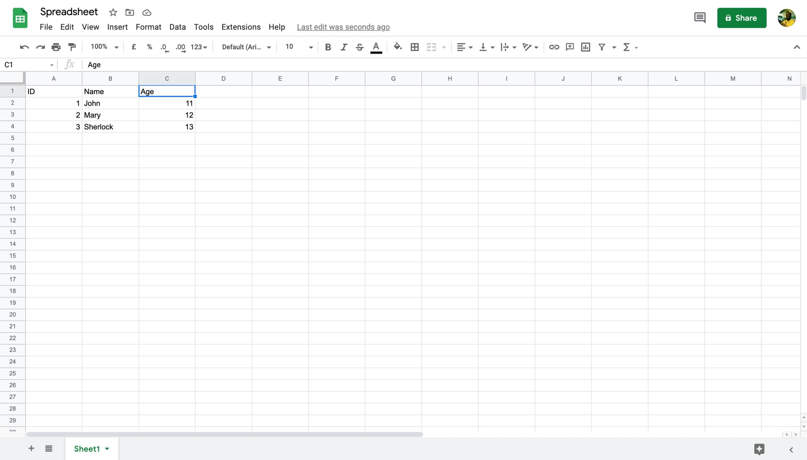Click the Text color icon
The image size is (807, 460).
pos(376,47)
